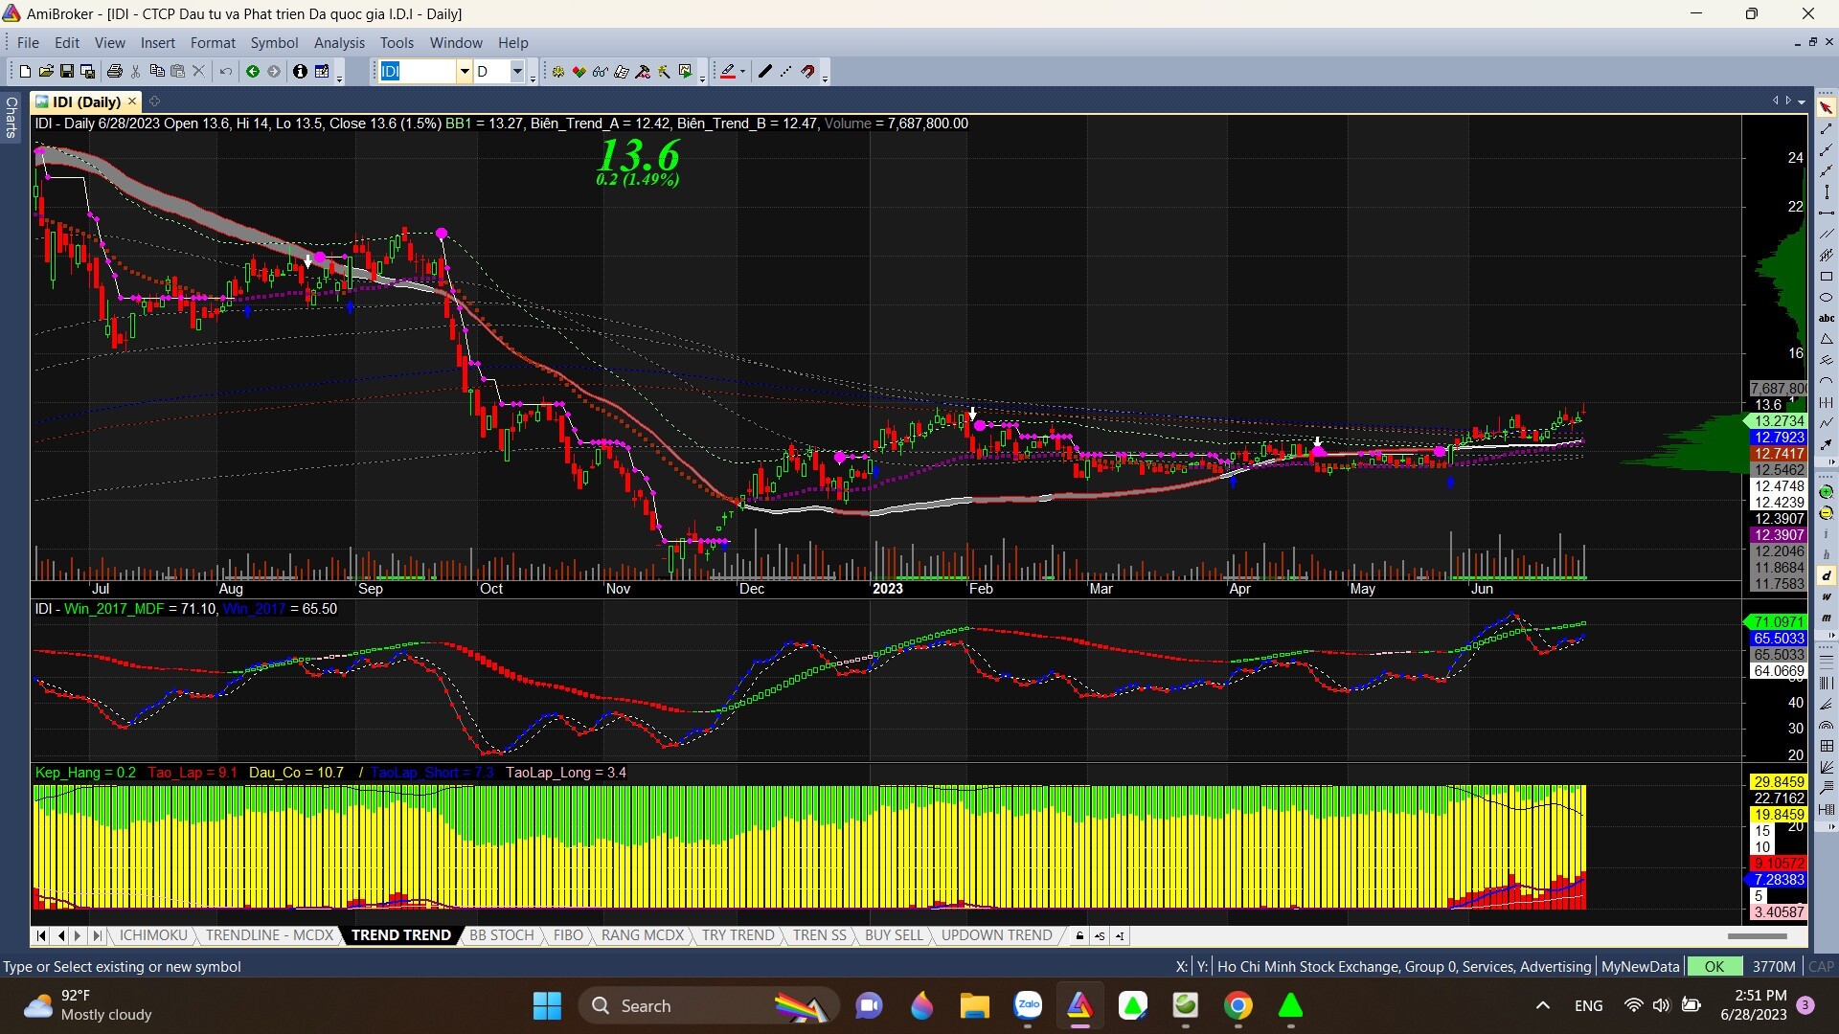This screenshot has height=1034, width=1839.
Task: Switch chart to monthly (m) interval
Action: [x=1827, y=618]
